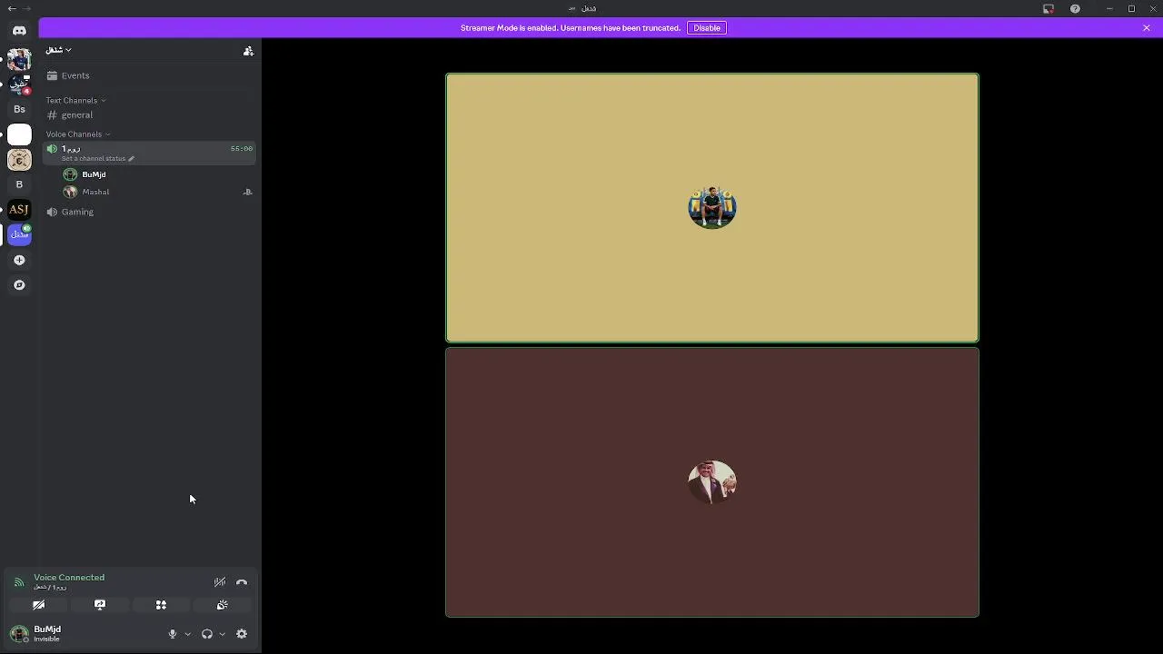The height and width of the screenshot is (654, 1163).
Task: Open output device options chevron
Action: [222, 634]
